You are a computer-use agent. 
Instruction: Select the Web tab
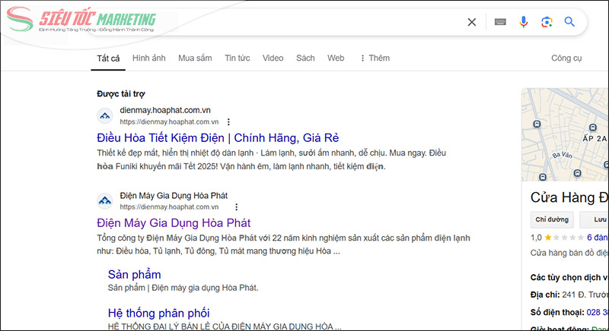pos(336,58)
